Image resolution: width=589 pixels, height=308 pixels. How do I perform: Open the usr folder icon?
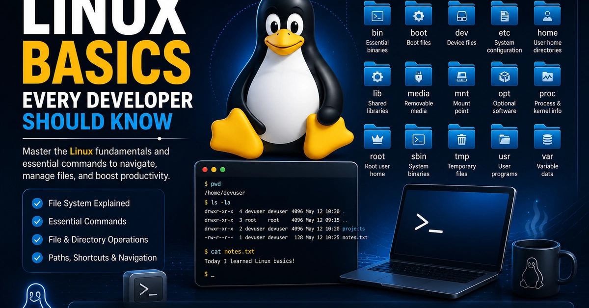[x=505, y=137]
